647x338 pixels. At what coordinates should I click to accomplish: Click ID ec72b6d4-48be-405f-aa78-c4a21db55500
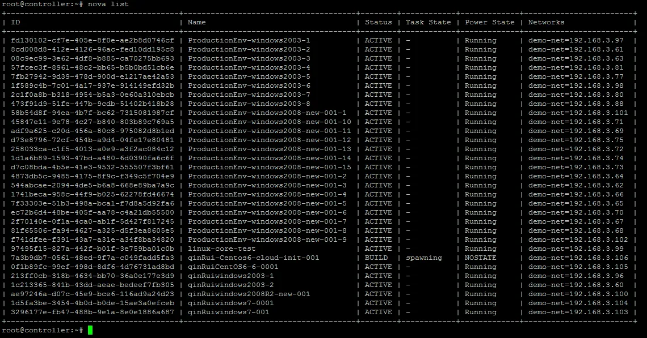pyautogui.click(x=93, y=212)
